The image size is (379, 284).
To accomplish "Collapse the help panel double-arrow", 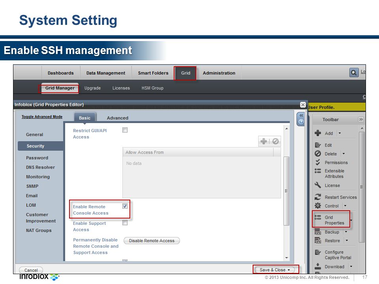I will coord(301,116).
